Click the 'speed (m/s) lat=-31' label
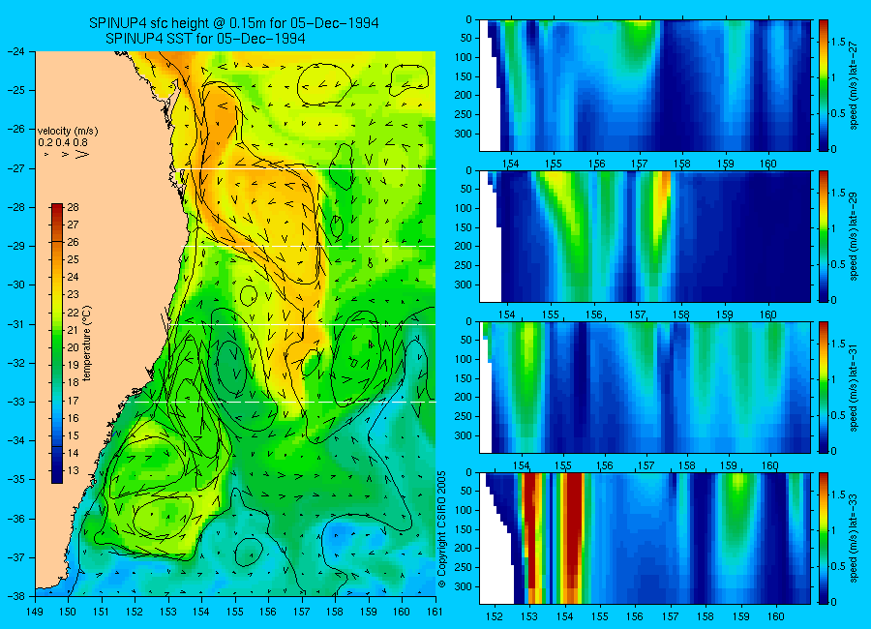The image size is (871, 629). pos(854,387)
